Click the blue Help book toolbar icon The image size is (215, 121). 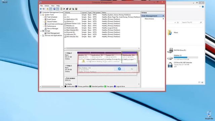(x=54, y=9)
